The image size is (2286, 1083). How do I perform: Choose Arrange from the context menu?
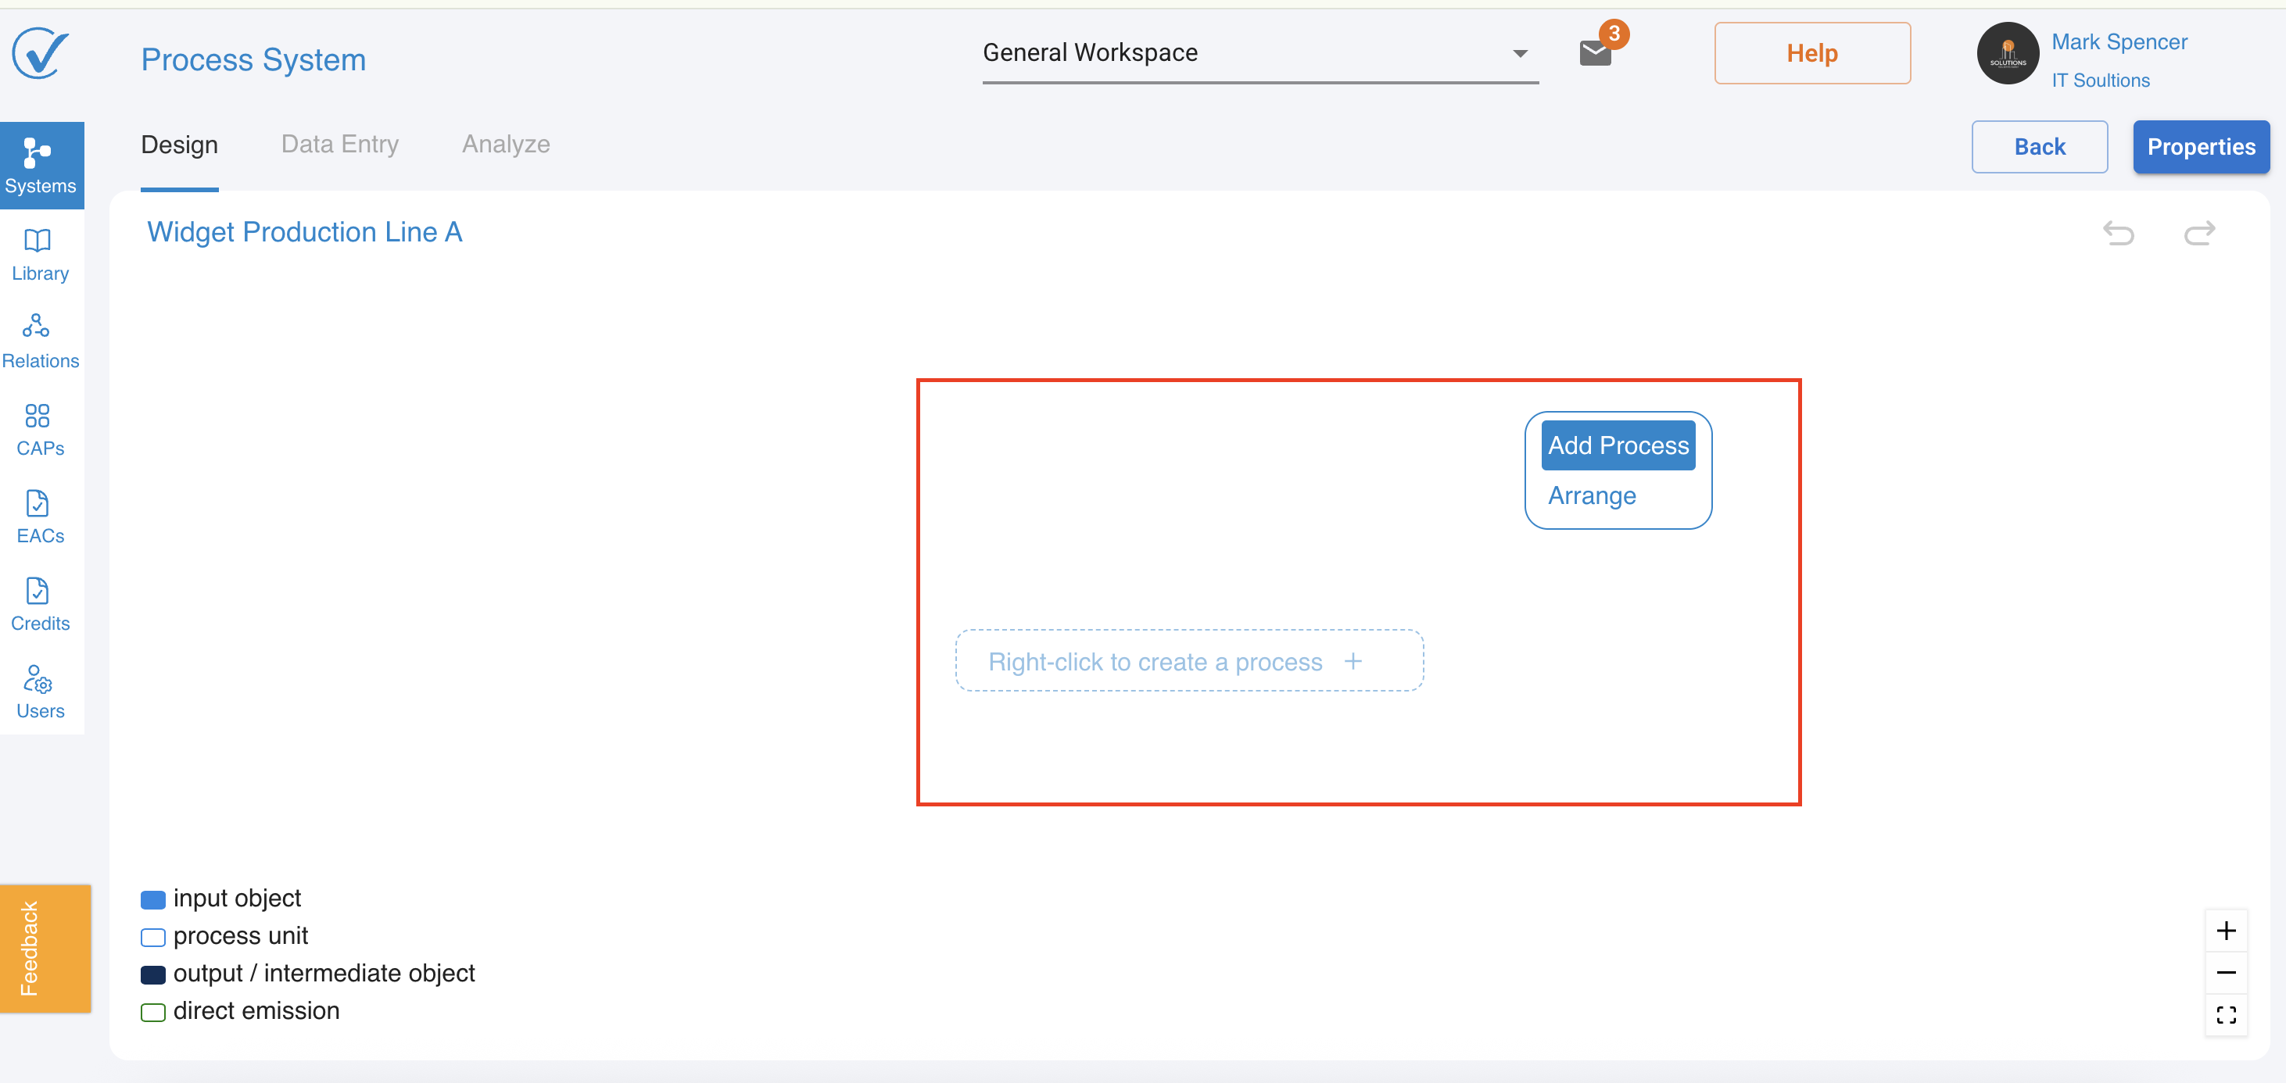(x=1592, y=495)
